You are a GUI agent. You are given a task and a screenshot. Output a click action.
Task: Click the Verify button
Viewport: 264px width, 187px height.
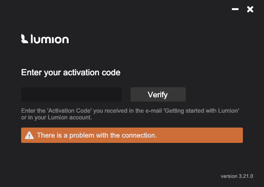158,94
